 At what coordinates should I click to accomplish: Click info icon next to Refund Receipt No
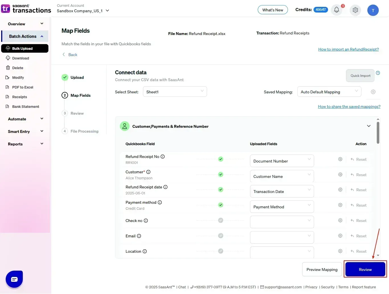[x=163, y=157]
